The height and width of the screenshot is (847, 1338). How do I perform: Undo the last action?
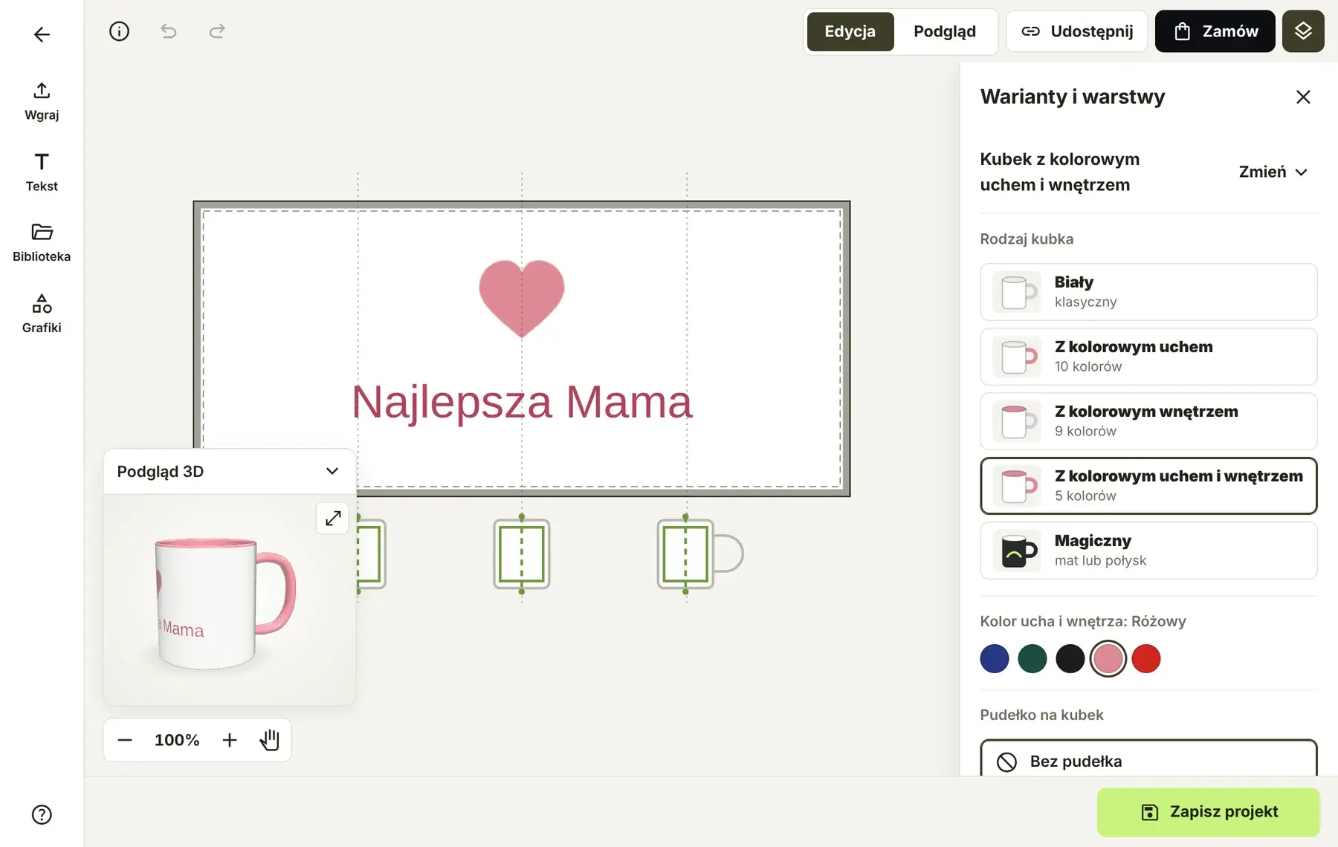coord(169,31)
